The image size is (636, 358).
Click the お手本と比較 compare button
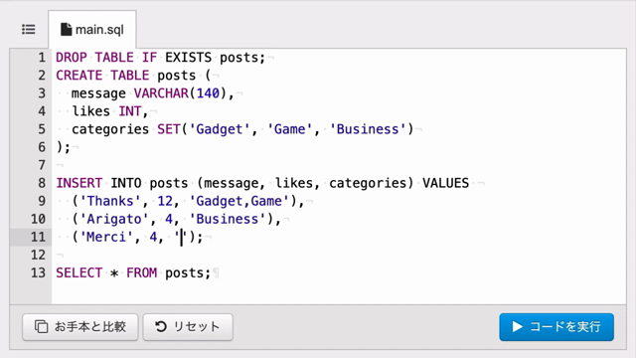pos(80,327)
